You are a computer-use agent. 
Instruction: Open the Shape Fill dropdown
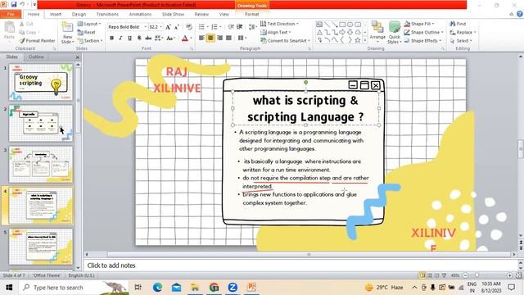[419, 24]
